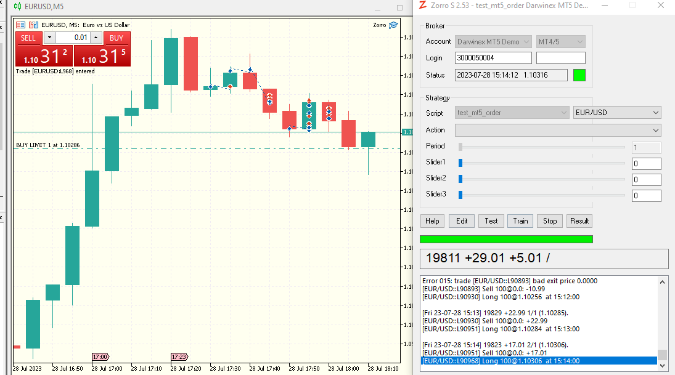
Task: Click the one-click trading panel toggle icon
Action: (x=20, y=25)
